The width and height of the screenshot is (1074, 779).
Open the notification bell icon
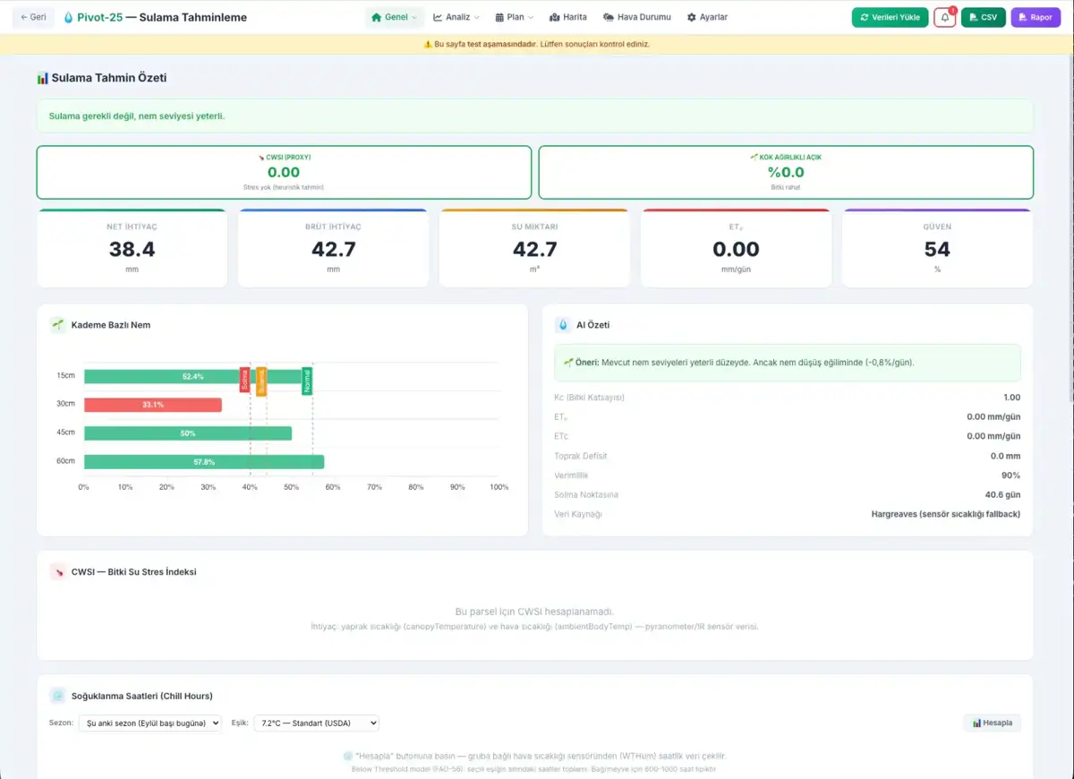[944, 17]
